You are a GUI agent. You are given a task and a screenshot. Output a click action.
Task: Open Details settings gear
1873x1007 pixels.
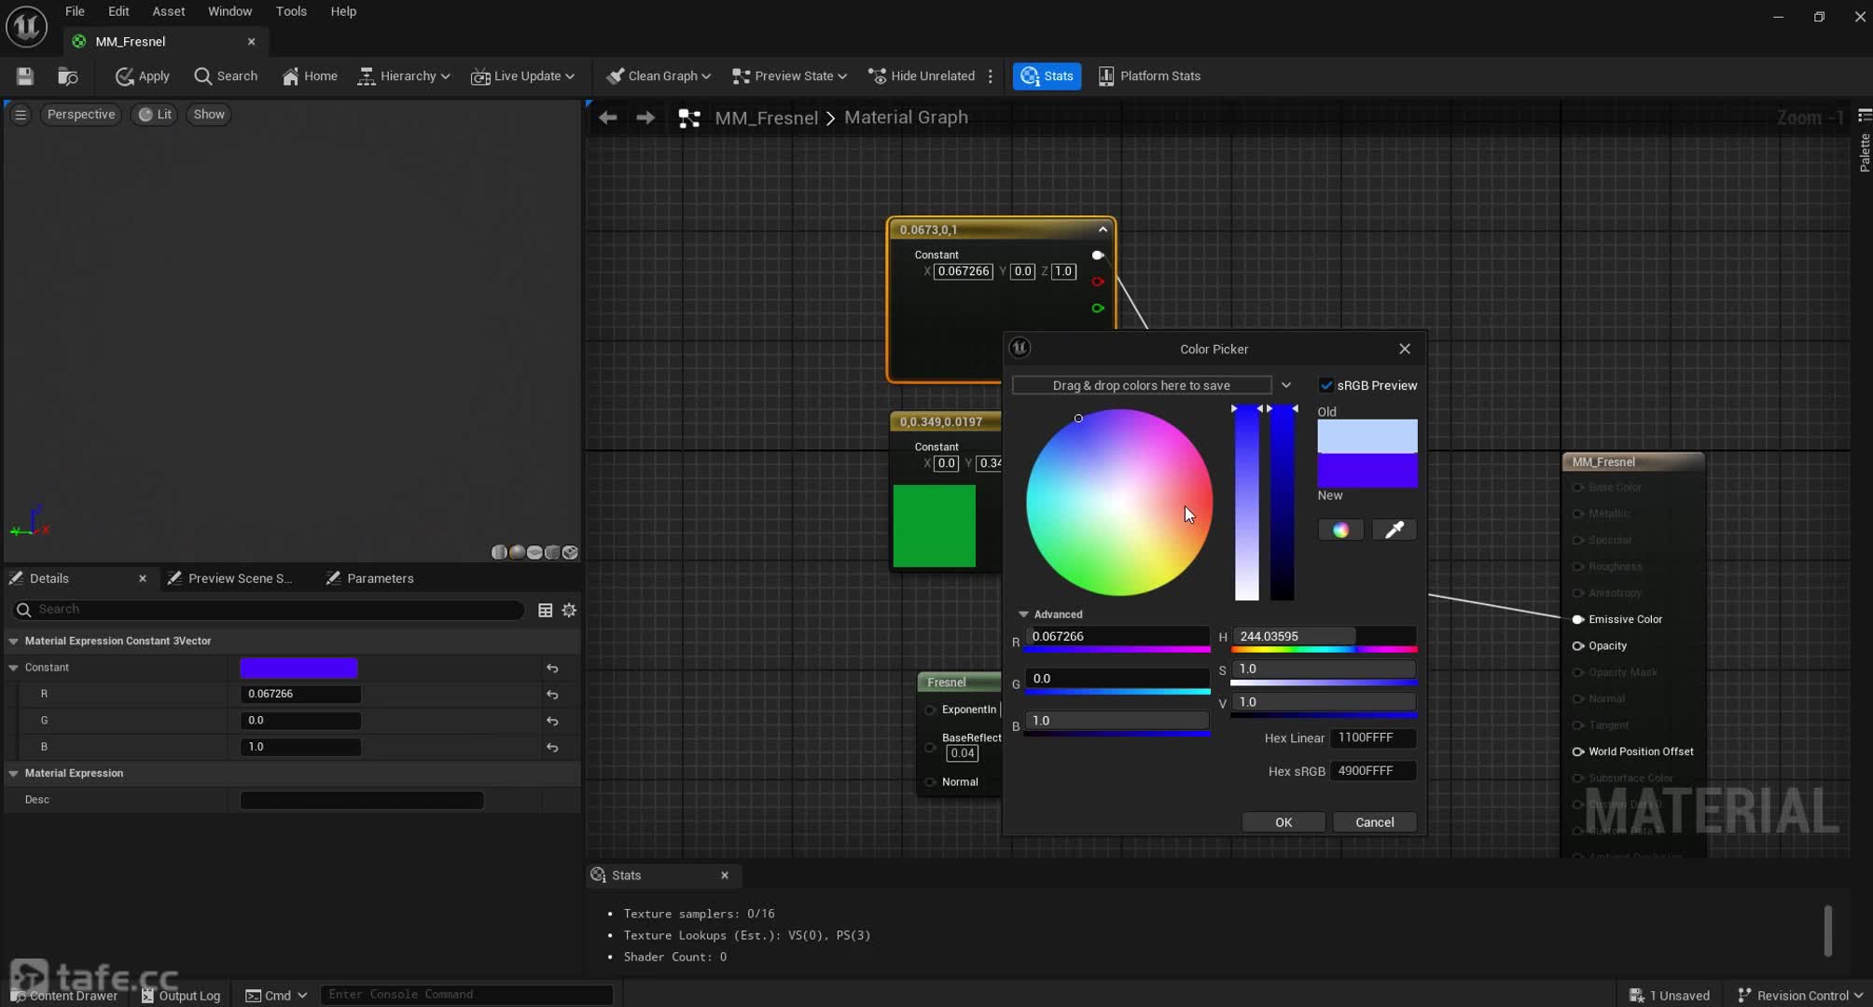pyautogui.click(x=569, y=610)
